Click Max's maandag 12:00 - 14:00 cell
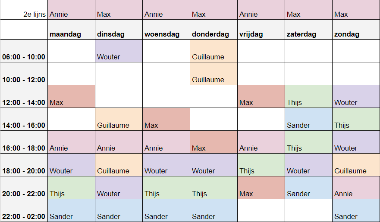The width and height of the screenshot is (380, 222). pyautogui.click(x=71, y=97)
